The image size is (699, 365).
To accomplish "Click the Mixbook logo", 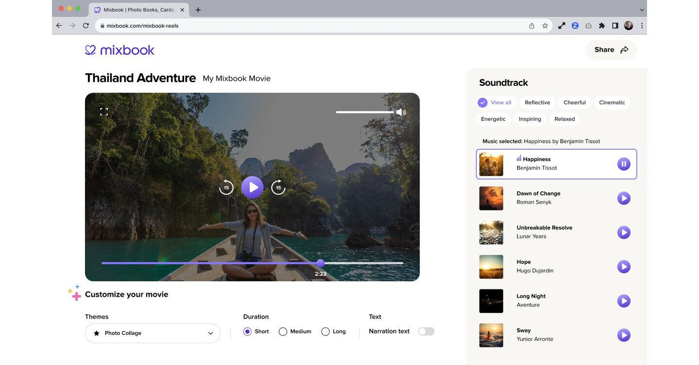I will click(x=119, y=49).
